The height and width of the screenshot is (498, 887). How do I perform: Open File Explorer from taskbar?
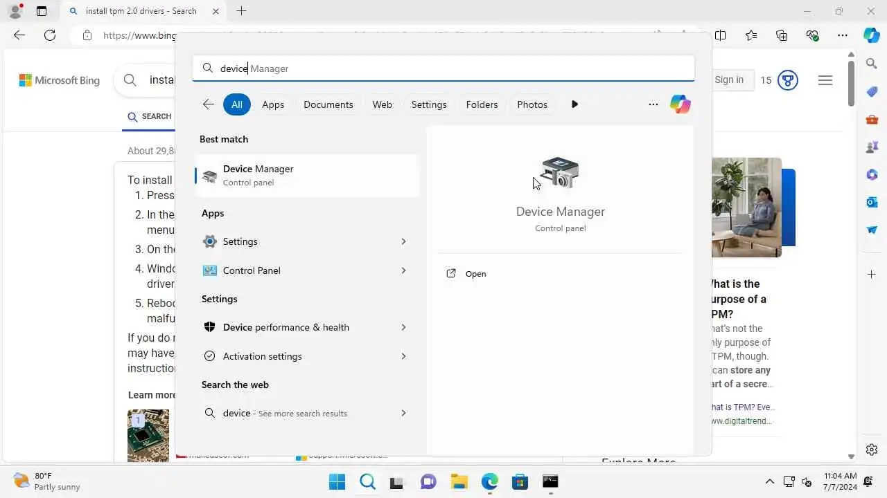[459, 481]
